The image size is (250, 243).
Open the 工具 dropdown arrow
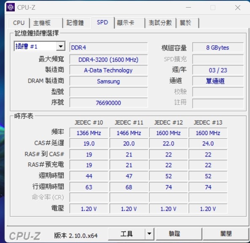[149, 234]
